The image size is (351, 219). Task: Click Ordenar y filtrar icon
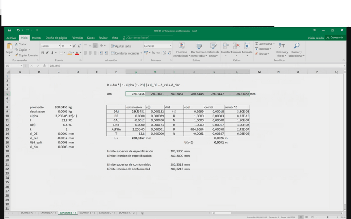tap(281, 46)
